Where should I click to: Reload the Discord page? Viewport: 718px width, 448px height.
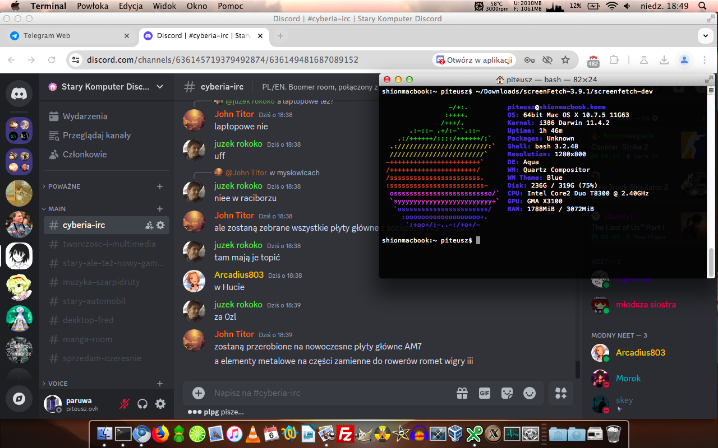52,60
